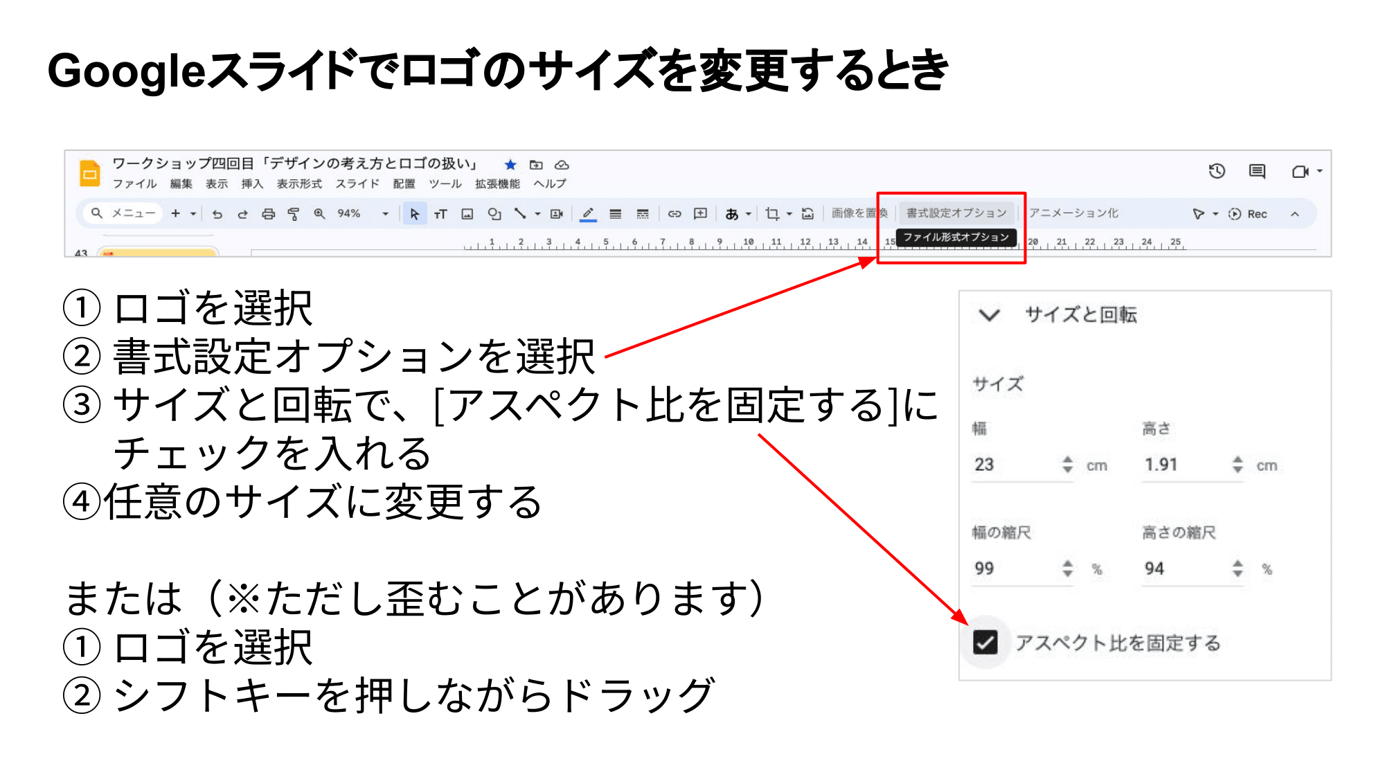Click the presentation title text
The image size is (1385, 779).
click(x=295, y=163)
